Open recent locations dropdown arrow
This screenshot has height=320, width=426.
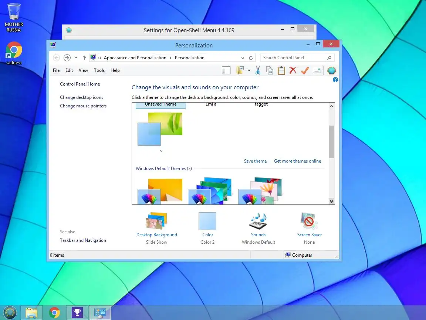click(76, 58)
